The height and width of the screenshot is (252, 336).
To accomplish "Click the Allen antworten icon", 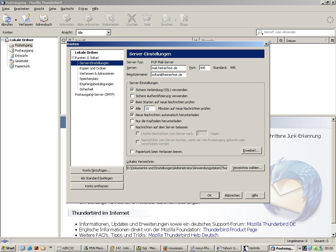I will pos(88,18).
